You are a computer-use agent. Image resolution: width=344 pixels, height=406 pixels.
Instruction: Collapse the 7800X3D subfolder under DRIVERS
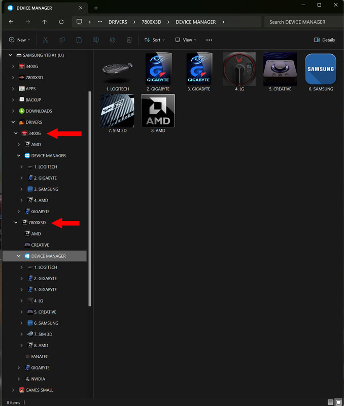[x=16, y=222]
